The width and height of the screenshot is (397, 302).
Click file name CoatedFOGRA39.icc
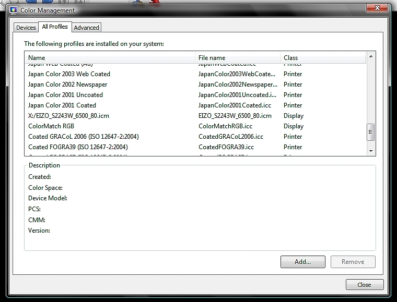[x=226, y=147]
